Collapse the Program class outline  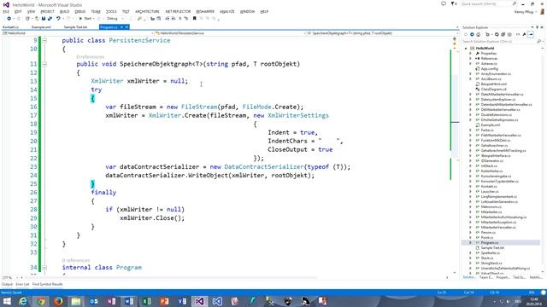tap(44, 267)
